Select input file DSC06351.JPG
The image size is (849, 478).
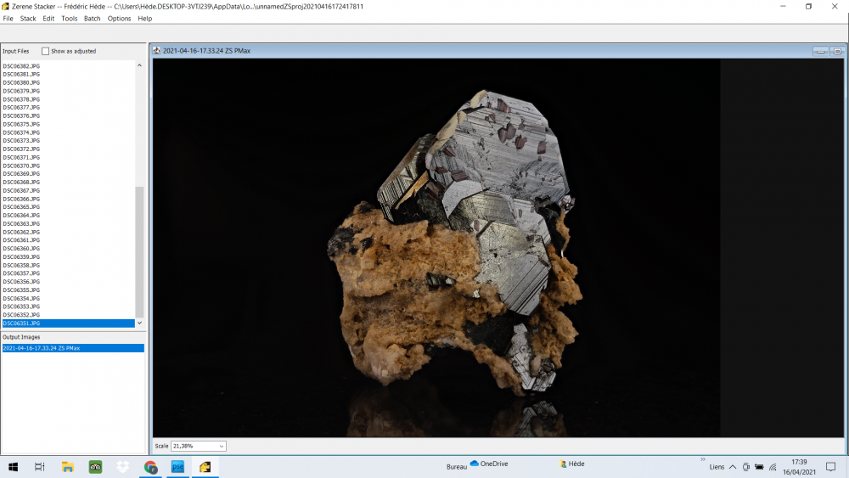[x=22, y=323]
